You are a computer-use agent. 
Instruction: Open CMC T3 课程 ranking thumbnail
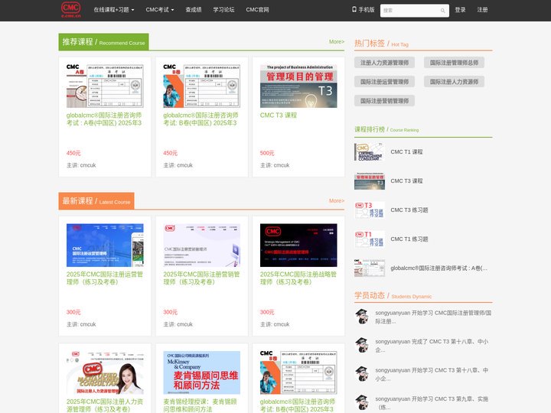[x=370, y=180]
